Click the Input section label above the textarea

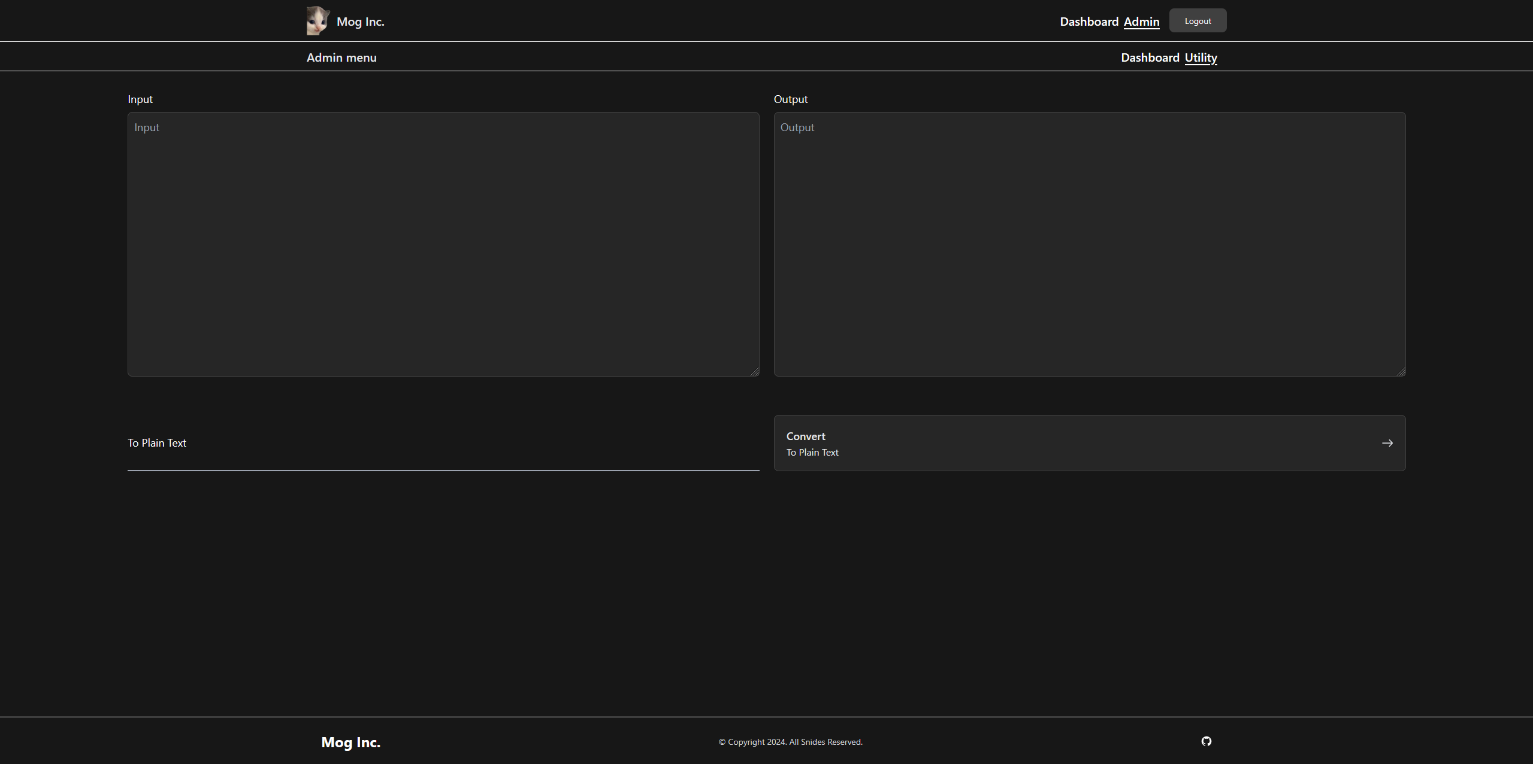(140, 99)
